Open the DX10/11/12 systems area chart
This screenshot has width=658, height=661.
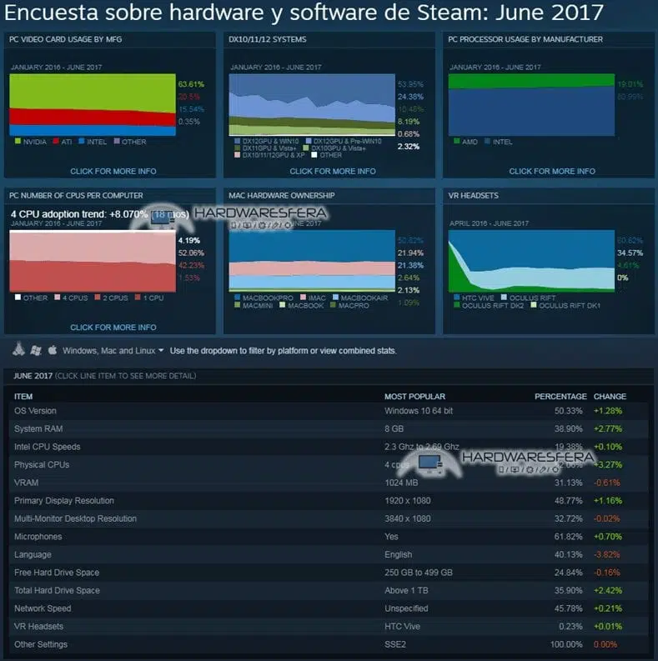[312, 105]
